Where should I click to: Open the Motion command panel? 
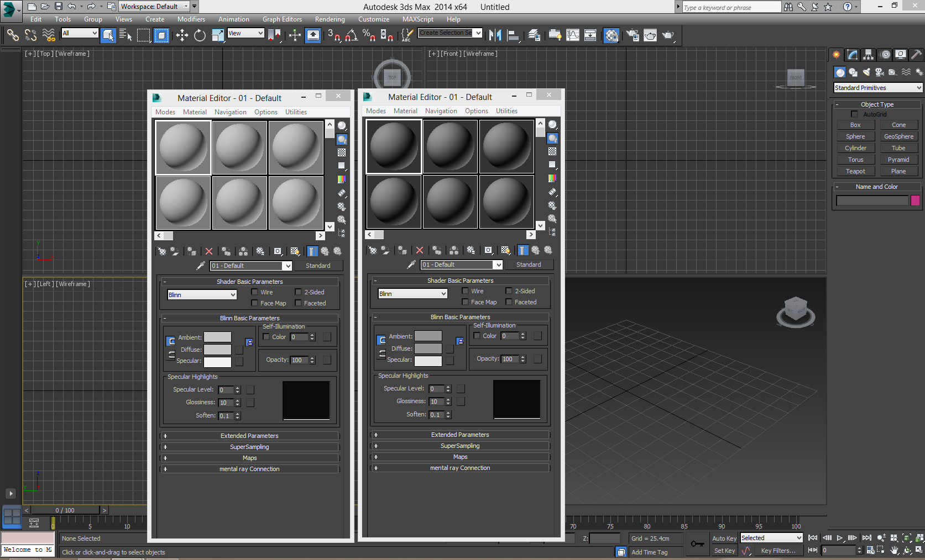point(885,55)
